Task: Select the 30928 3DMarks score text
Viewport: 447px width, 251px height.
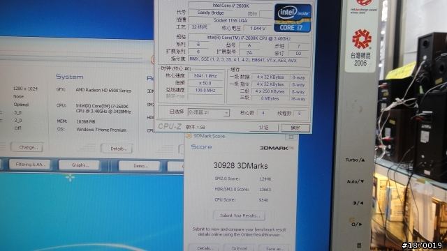Action: [240, 166]
